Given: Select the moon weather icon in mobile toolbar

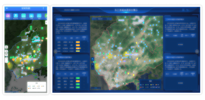Looking at the screenshot, I should [31, 16].
